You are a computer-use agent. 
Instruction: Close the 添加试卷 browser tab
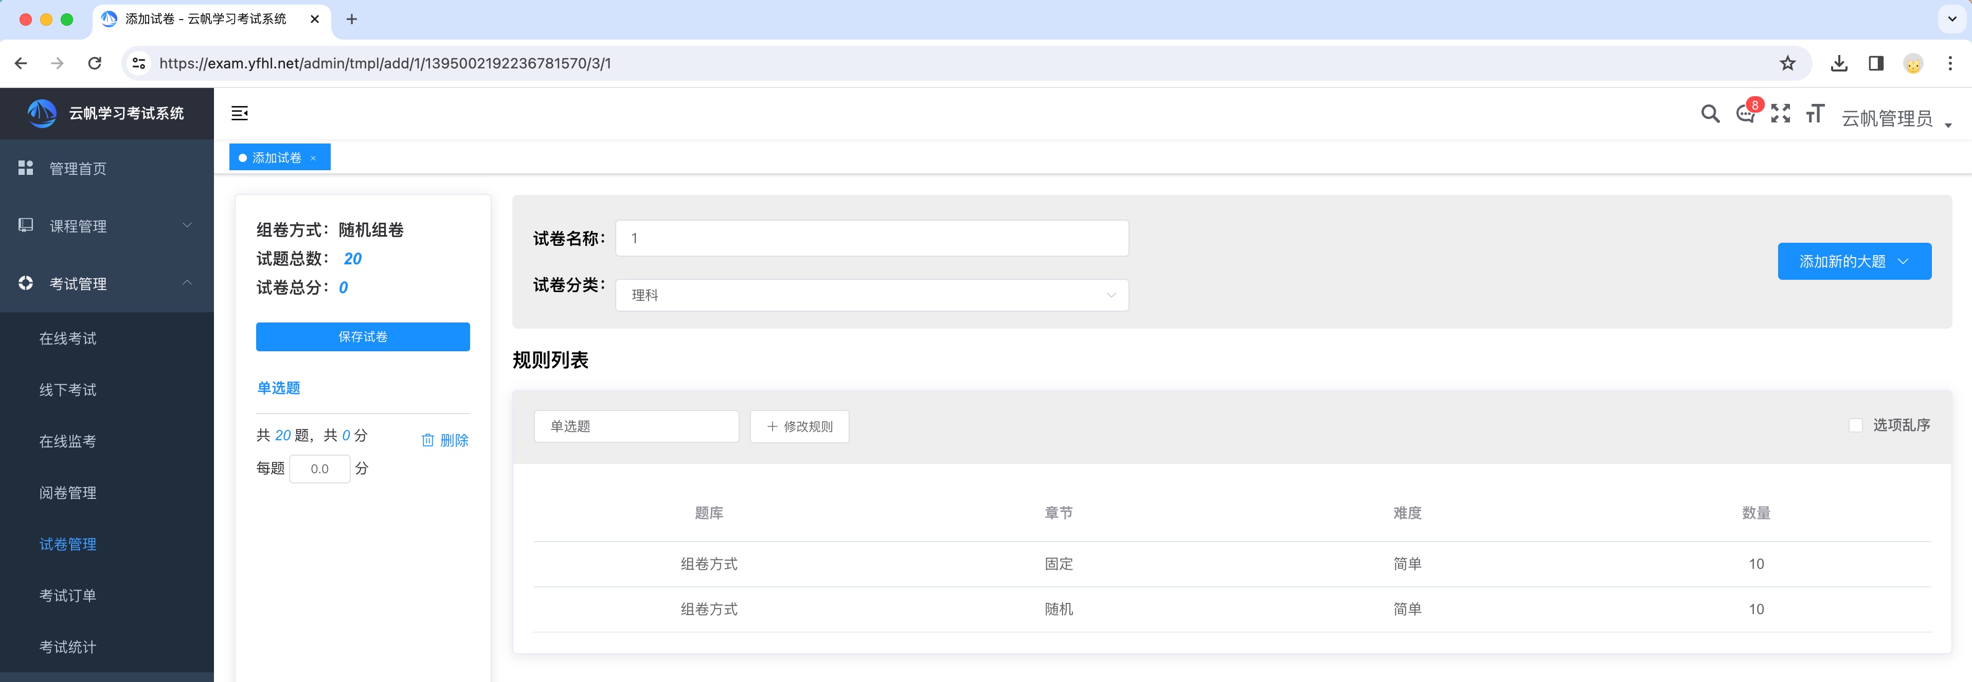[x=315, y=19]
